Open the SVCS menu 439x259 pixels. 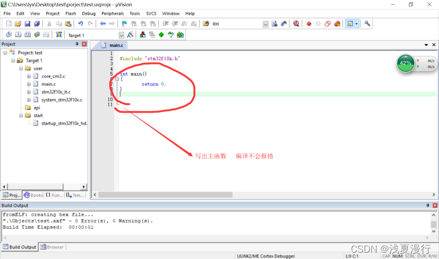tap(151, 13)
